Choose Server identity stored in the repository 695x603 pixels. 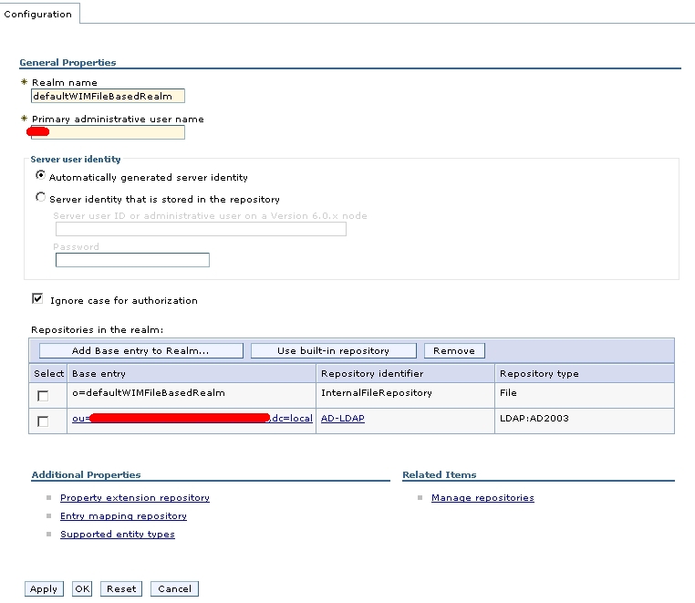point(40,197)
